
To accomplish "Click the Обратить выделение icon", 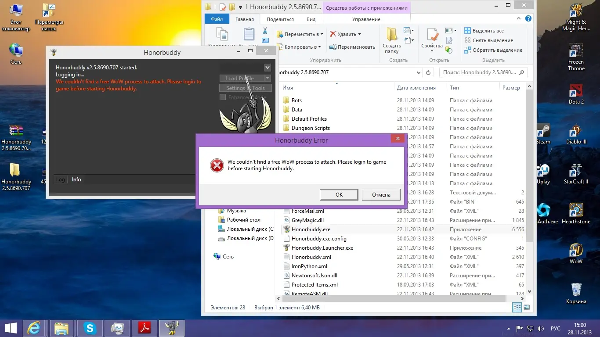I will tap(468, 50).
